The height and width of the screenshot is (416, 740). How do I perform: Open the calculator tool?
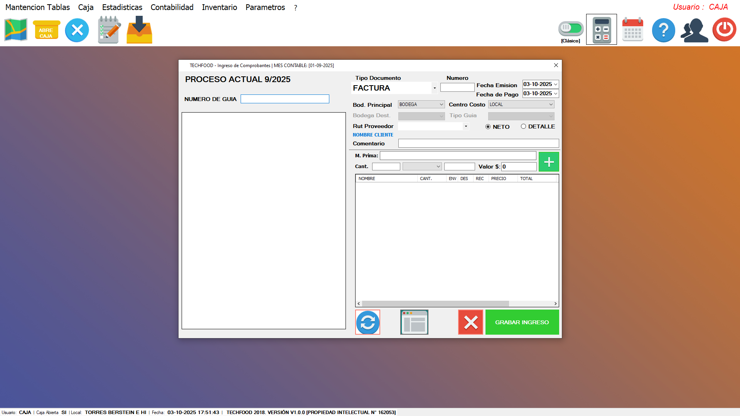[601, 30]
